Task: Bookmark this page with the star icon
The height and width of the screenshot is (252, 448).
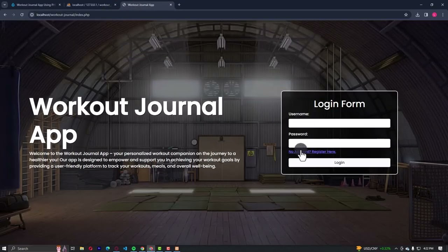Action: coord(406,15)
